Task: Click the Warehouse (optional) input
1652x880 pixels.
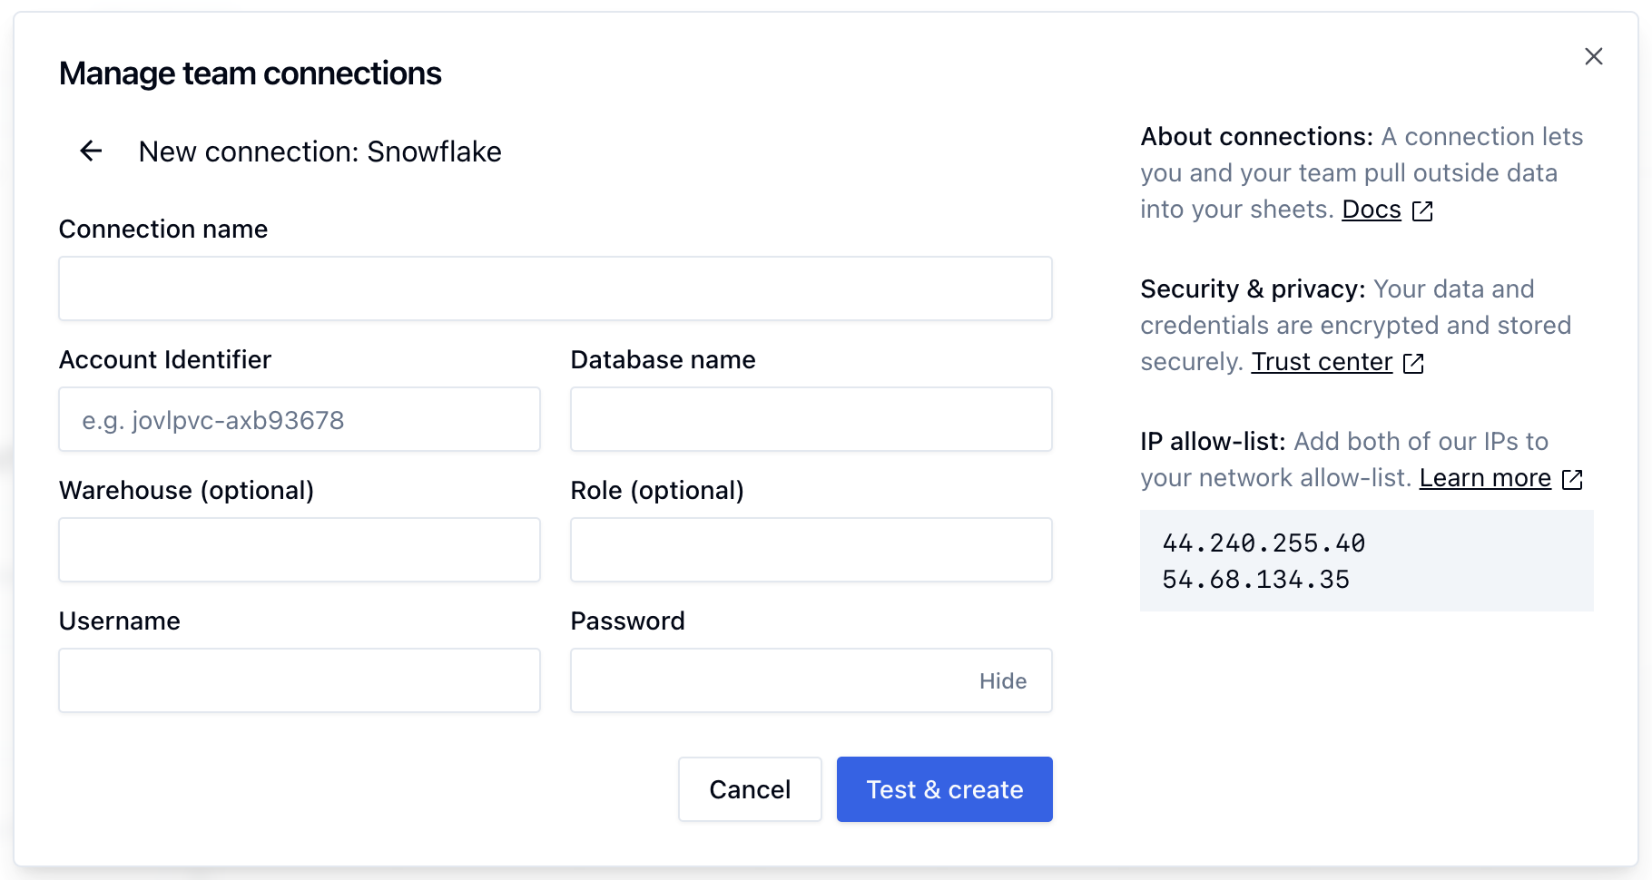Action: (x=299, y=550)
